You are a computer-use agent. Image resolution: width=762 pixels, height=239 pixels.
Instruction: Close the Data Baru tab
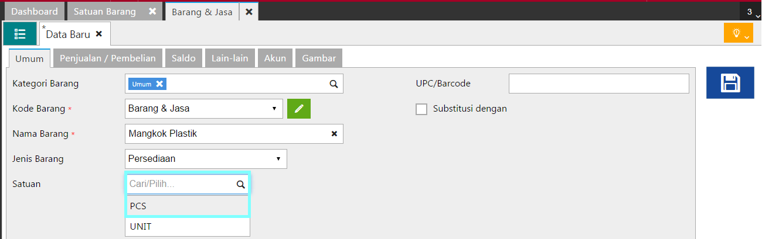[x=99, y=34]
